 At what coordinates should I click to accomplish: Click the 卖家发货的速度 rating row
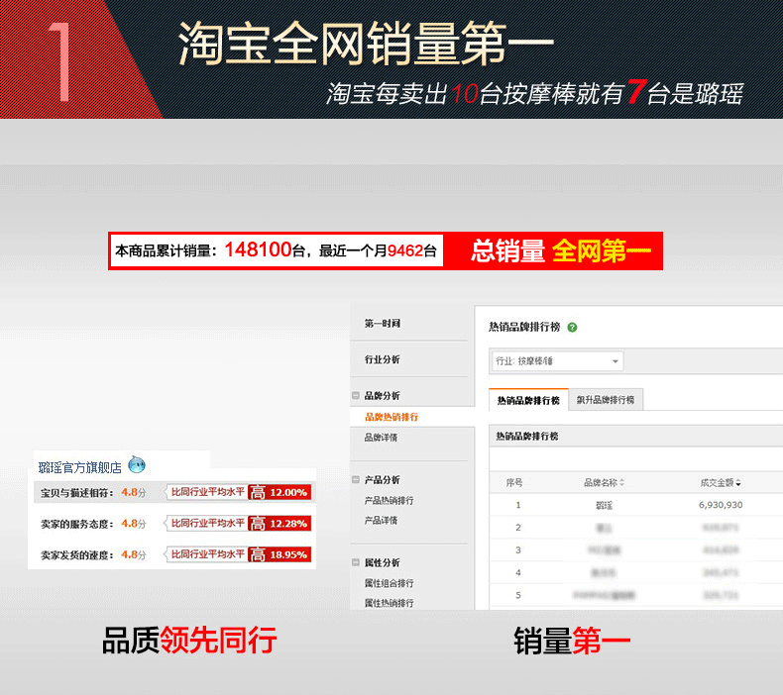pyautogui.click(x=174, y=554)
